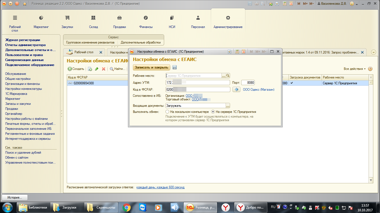Open Все действия dropdown menu
The image size is (380, 213).
coord(355,69)
